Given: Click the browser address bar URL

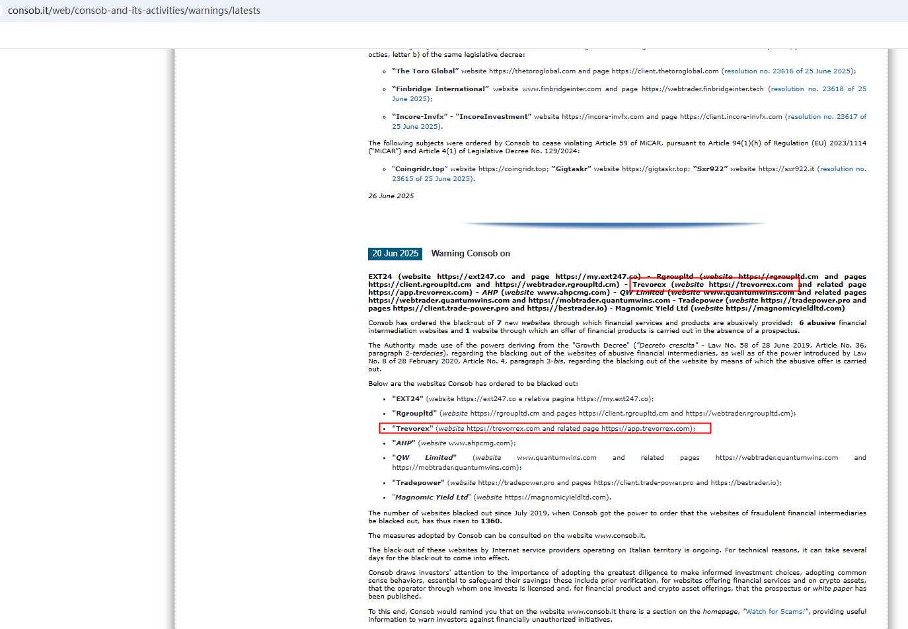Looking at the screenshot, I should (134, 11).
